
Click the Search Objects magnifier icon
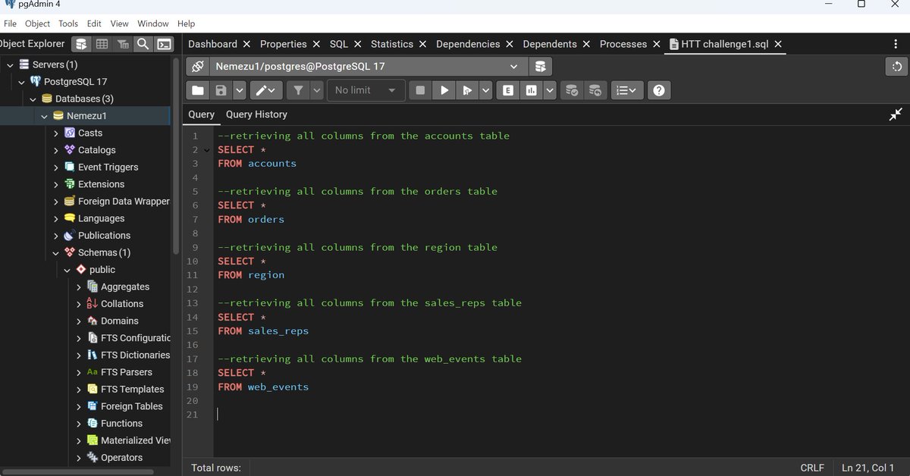(143, 44)
